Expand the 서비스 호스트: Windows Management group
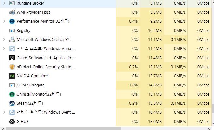 coord(4,49)
